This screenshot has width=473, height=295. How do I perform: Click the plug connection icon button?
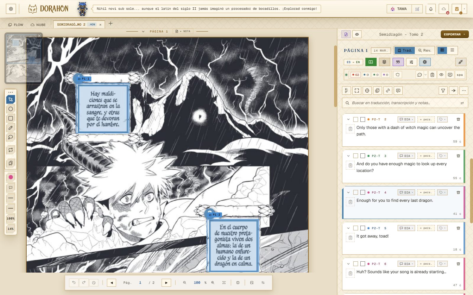coord(461,62)
